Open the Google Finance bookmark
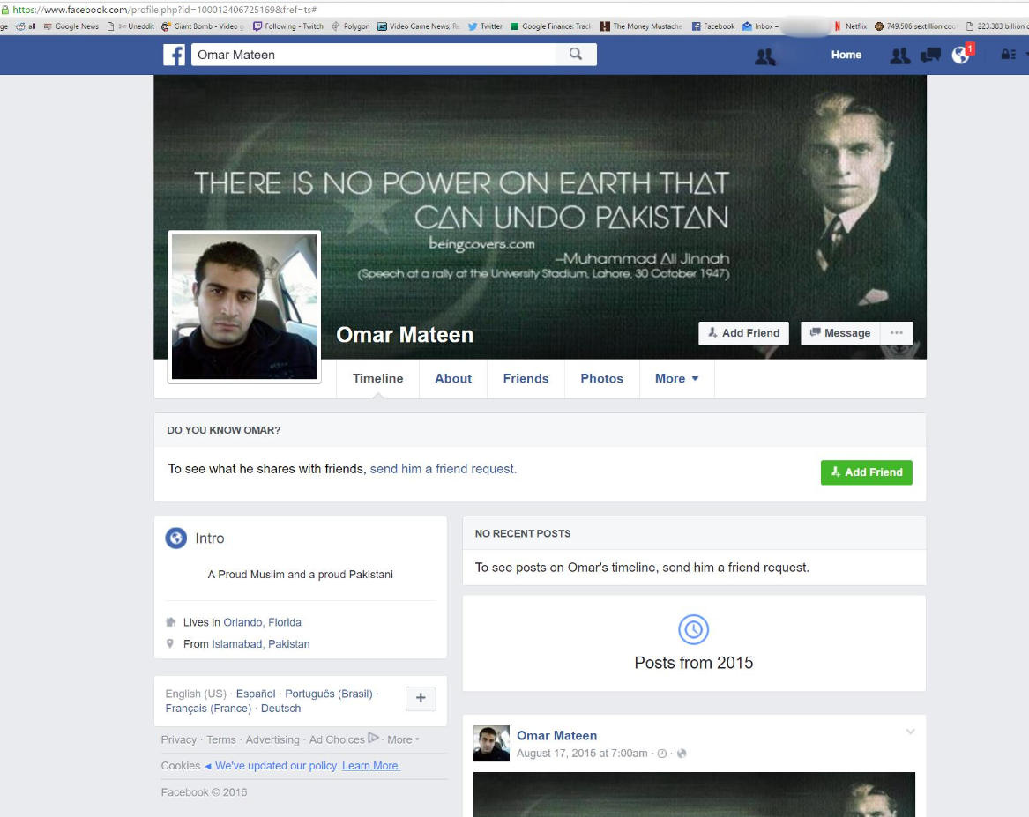This screenshot has height=817, width=1029. click(x=550, y=26)
